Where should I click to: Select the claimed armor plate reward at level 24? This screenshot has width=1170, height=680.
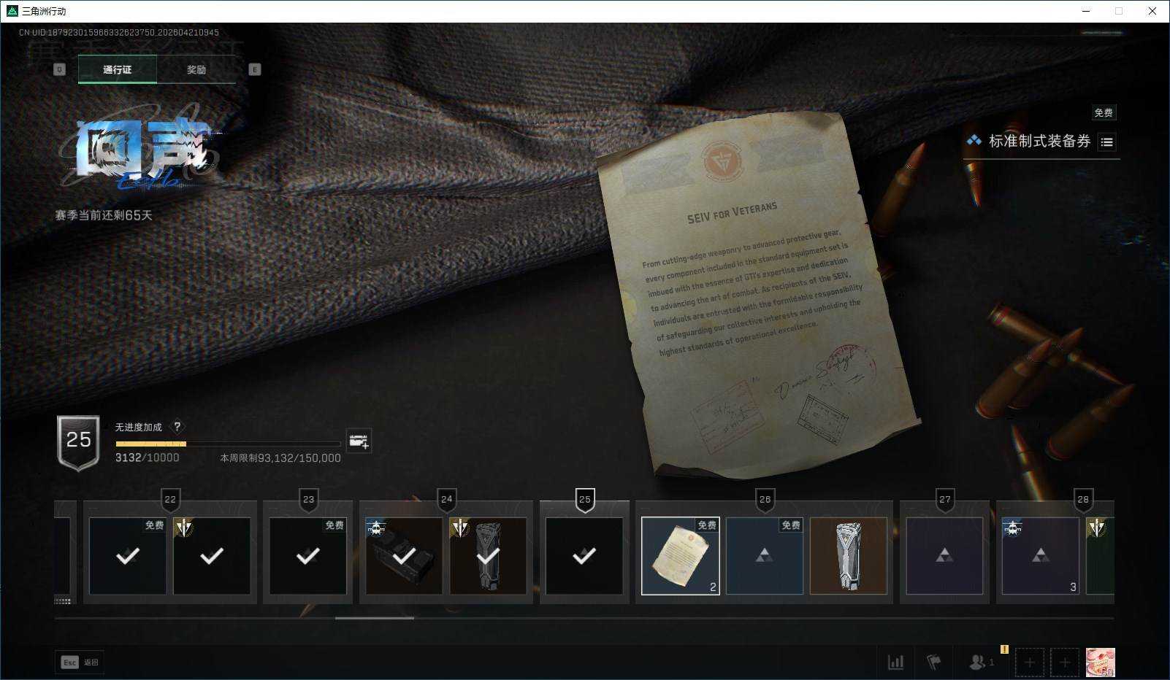488,556
